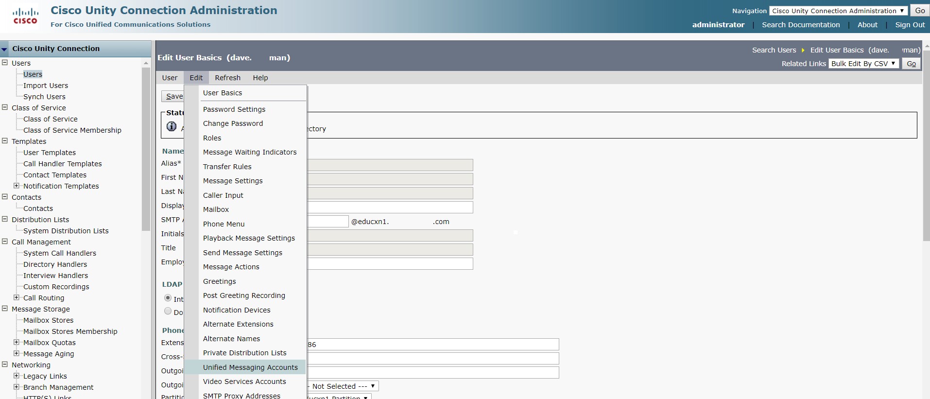Click the status info icon
This screenshot has height=399, width=930.
coord(172,126)
